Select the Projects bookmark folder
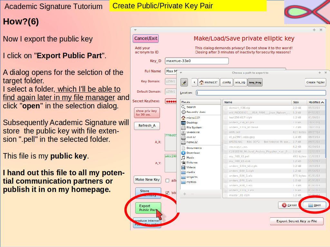The height and width of the screenshot is (247, 330). coord(192,177)
